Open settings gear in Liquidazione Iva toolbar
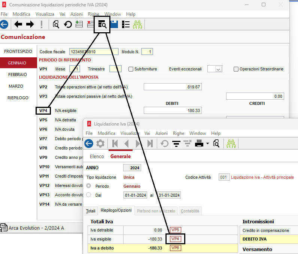The height and width of the screenshot is (254, 298). [x=100, y=143]
